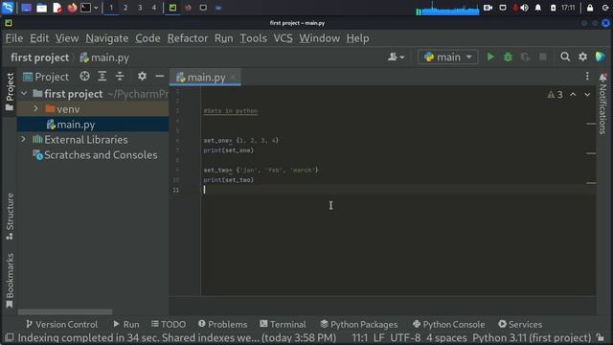Expand all in Project panel
Viewport: 613px width, 345px height.
point(102,77)
